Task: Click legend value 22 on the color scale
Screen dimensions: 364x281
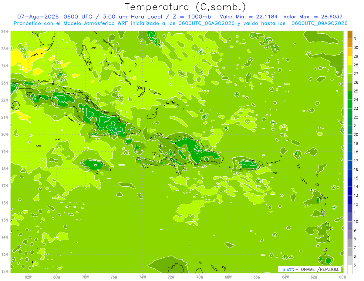Action: [x=356, y=117]
